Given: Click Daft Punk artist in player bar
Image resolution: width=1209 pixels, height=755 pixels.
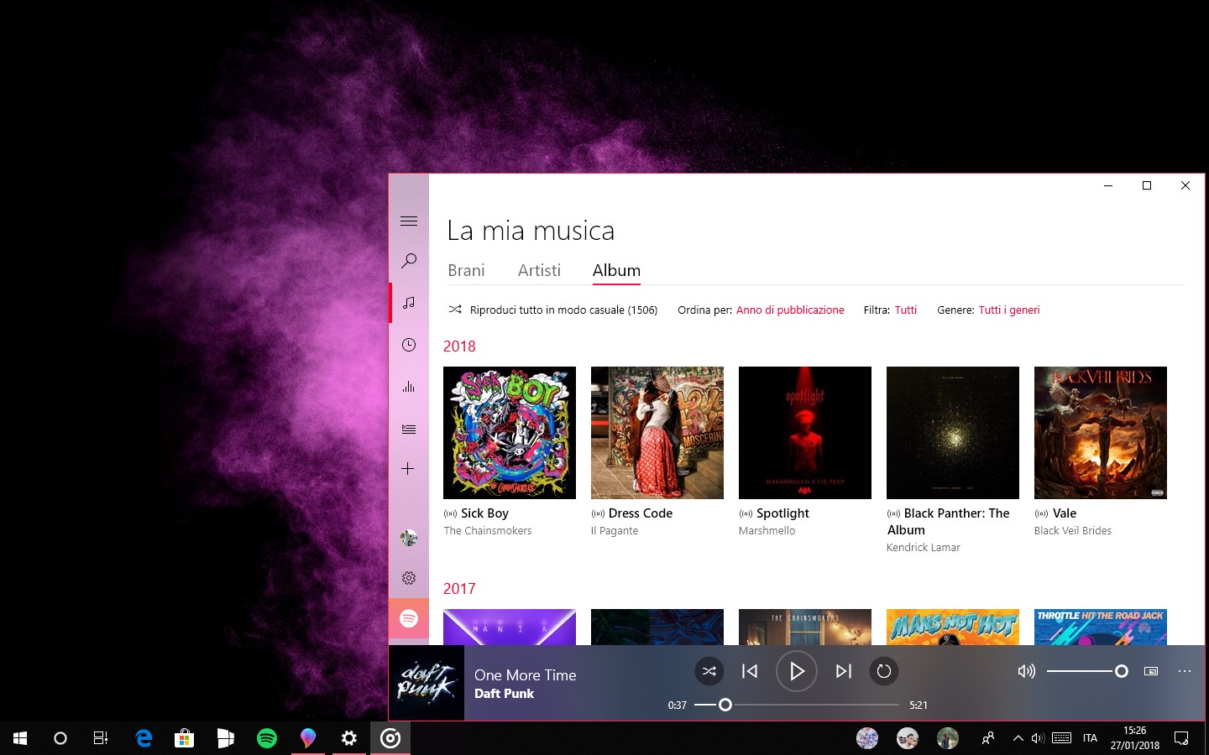Looking at the screenshot, I should 504,694.
